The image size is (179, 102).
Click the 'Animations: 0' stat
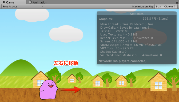(x=152, y=55)
